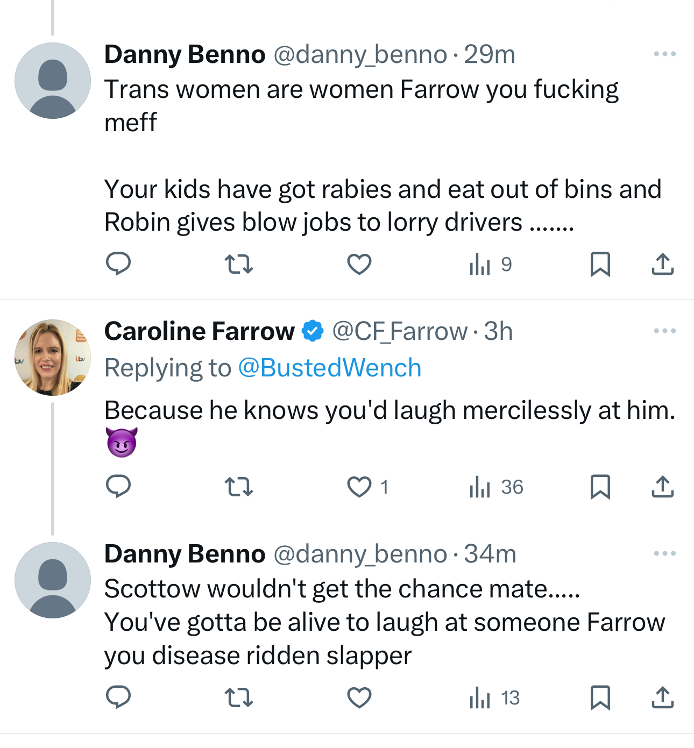Open more options on Caroline Farrow's tweet

(x=664, y=331)
